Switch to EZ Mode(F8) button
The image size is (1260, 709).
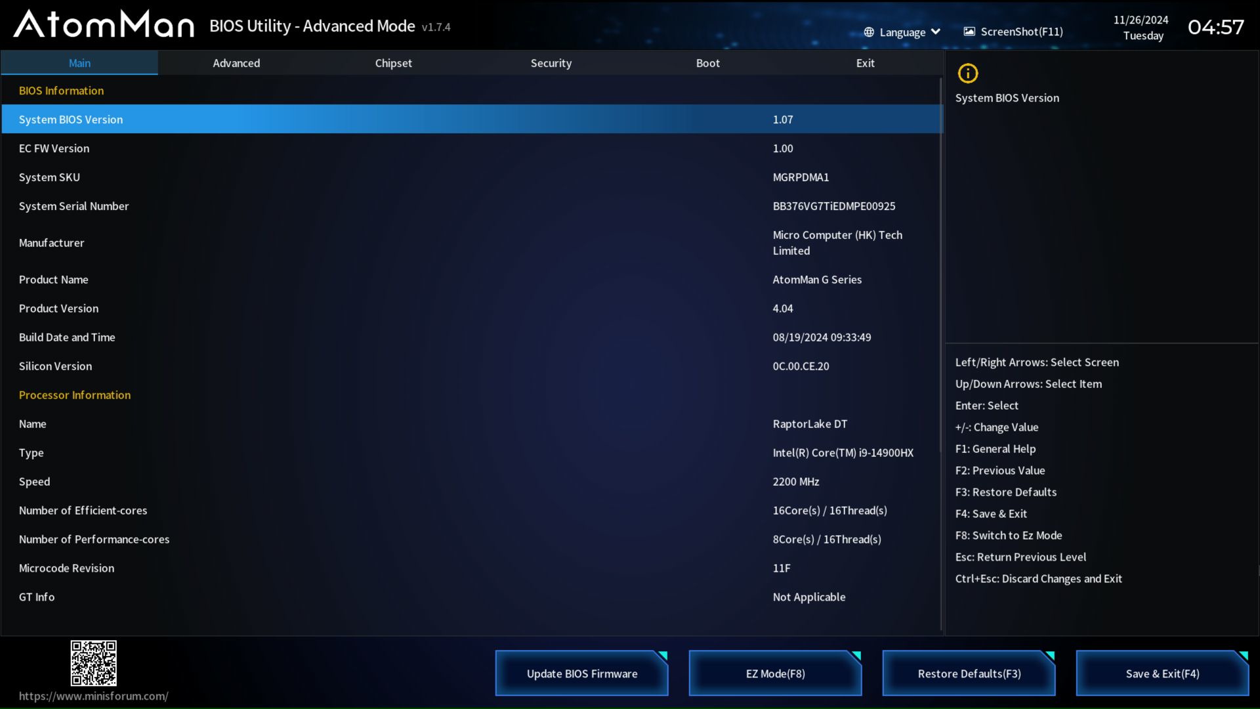[775, 674]
